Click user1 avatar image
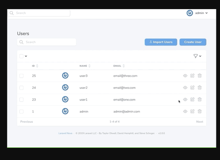Image resolution: width=220 pixels, height=160 pixels. (65, 99)
